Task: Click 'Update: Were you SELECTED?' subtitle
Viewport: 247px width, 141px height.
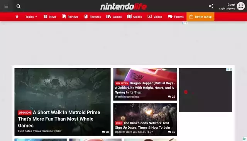Action: (x=134, y=132)
